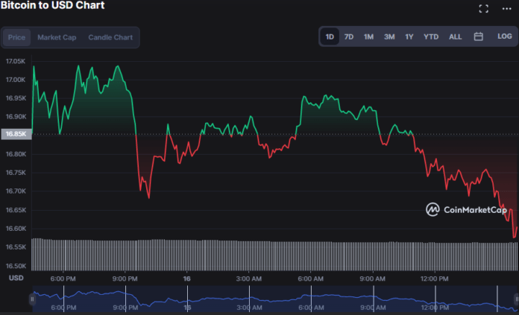The image size is (519, 315).
Task: Select the 7D time range
Action: point(349,36)
